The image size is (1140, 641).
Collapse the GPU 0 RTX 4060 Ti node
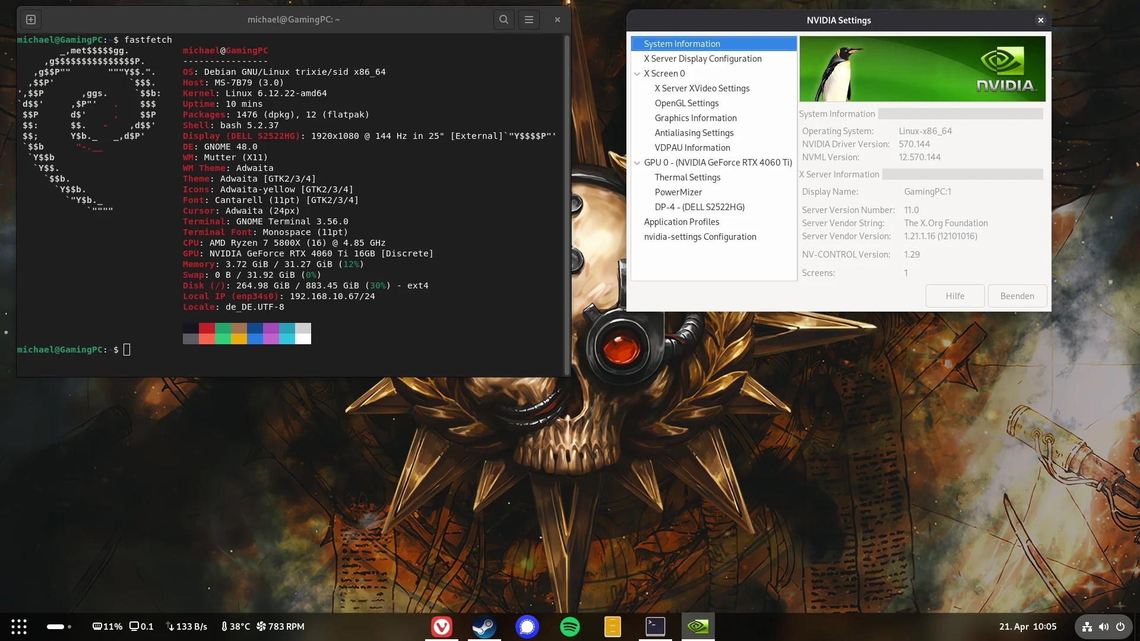click(x=637, y=163)
